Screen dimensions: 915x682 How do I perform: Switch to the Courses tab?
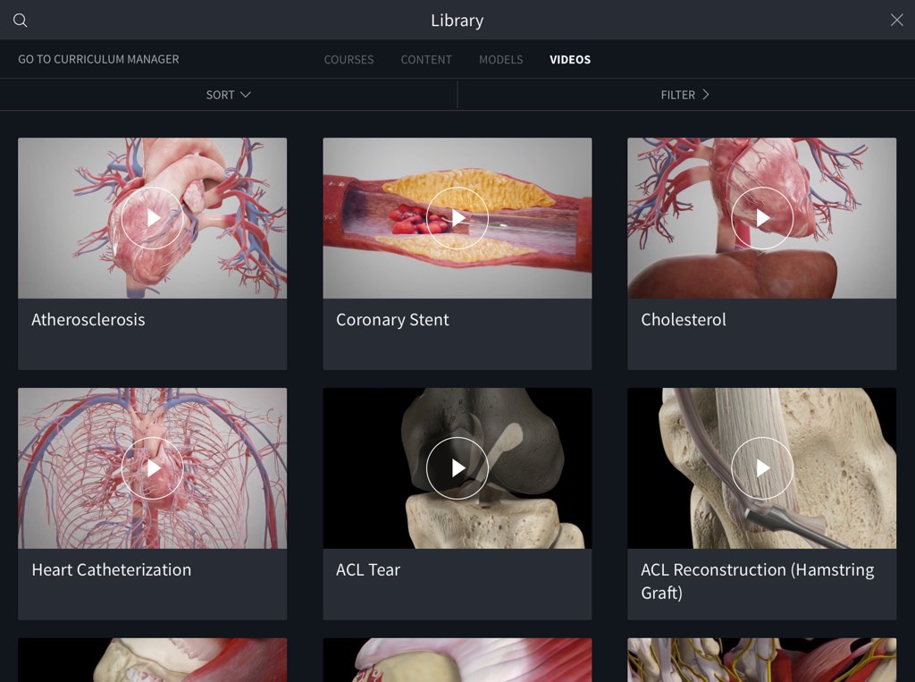(349, 60)
